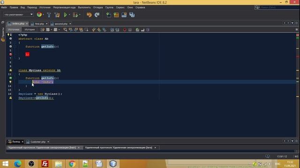Maximize the editor window with top-right square icon
The height and width of the screenshot is (168, 300).
[x=297, y=23]
